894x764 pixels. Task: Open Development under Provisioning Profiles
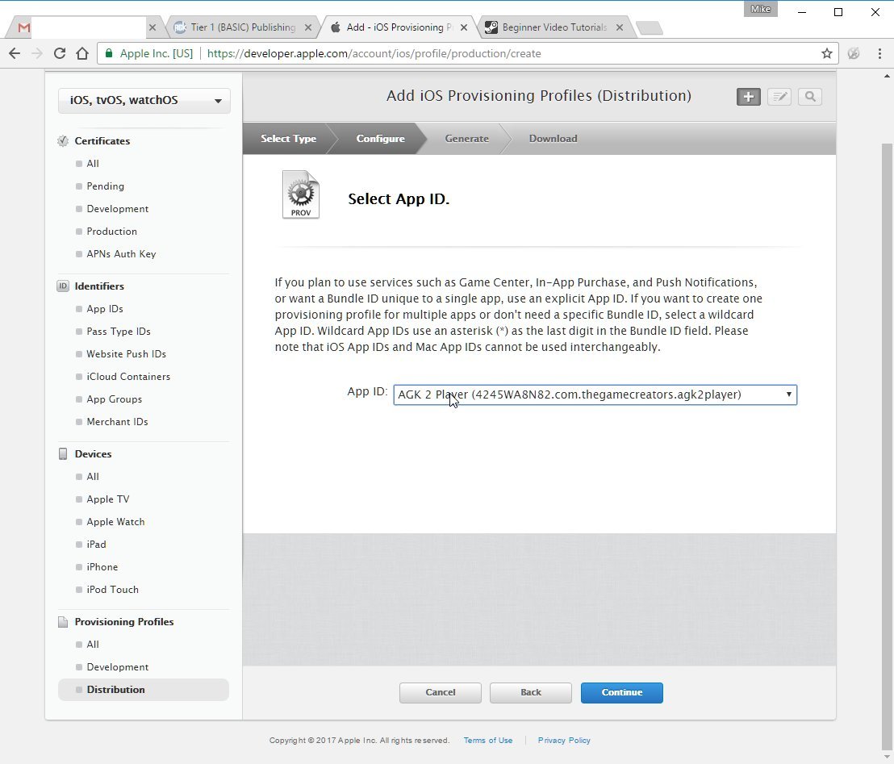pyautogui.click(x=118, y=667)
